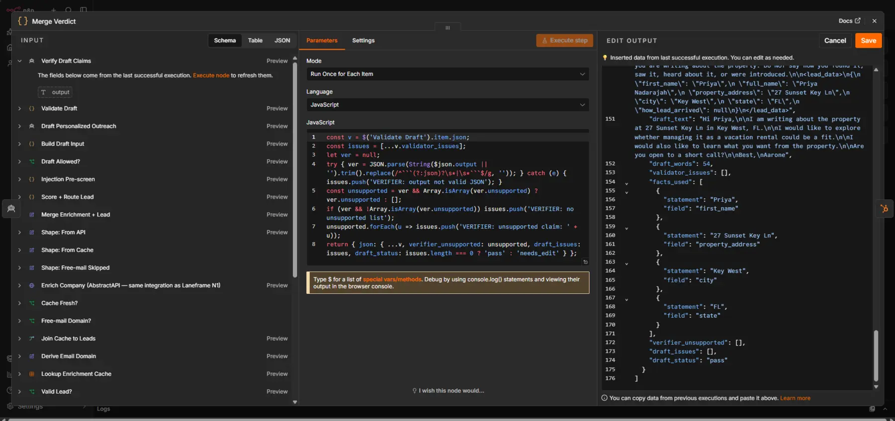Click the "draft_status": "pass" line in output
The image size is (895, 421).
688,360
